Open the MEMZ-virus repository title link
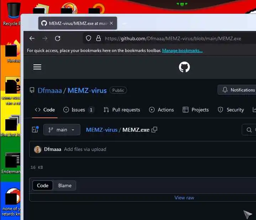The image size is (256, 220). click(x=87, y=90)
